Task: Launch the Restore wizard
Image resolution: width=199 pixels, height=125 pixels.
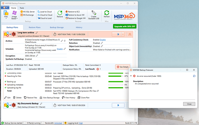Action: click(60, 14)
